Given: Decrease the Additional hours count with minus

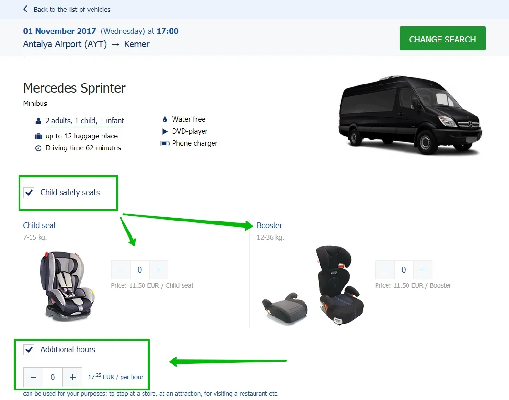Looking at the screenshot, I should (33, 377).
